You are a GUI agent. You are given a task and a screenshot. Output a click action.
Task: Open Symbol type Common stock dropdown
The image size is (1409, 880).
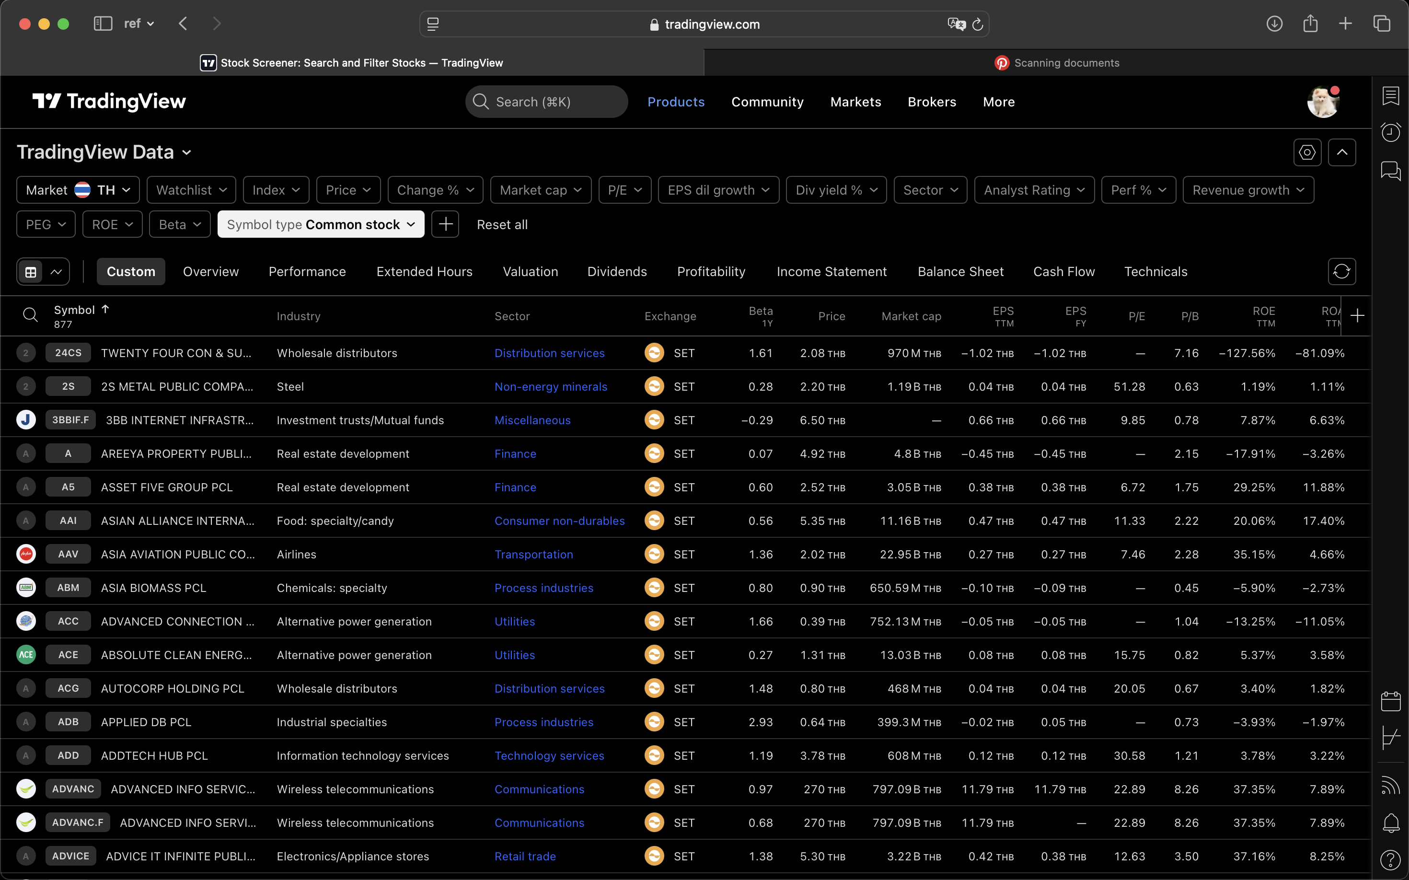point(321,224)
